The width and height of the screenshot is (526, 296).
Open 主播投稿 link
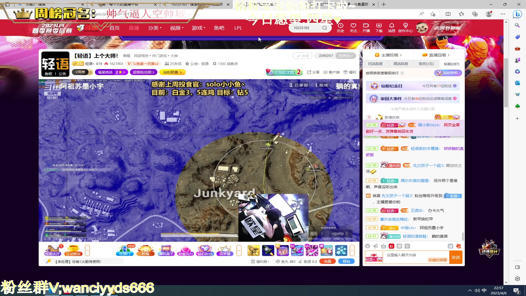pyautogui.click(x=388, y=55)
